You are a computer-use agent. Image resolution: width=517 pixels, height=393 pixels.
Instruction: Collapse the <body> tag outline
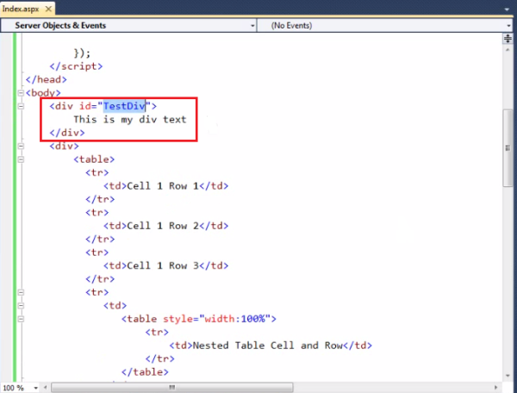coord(21,93)
